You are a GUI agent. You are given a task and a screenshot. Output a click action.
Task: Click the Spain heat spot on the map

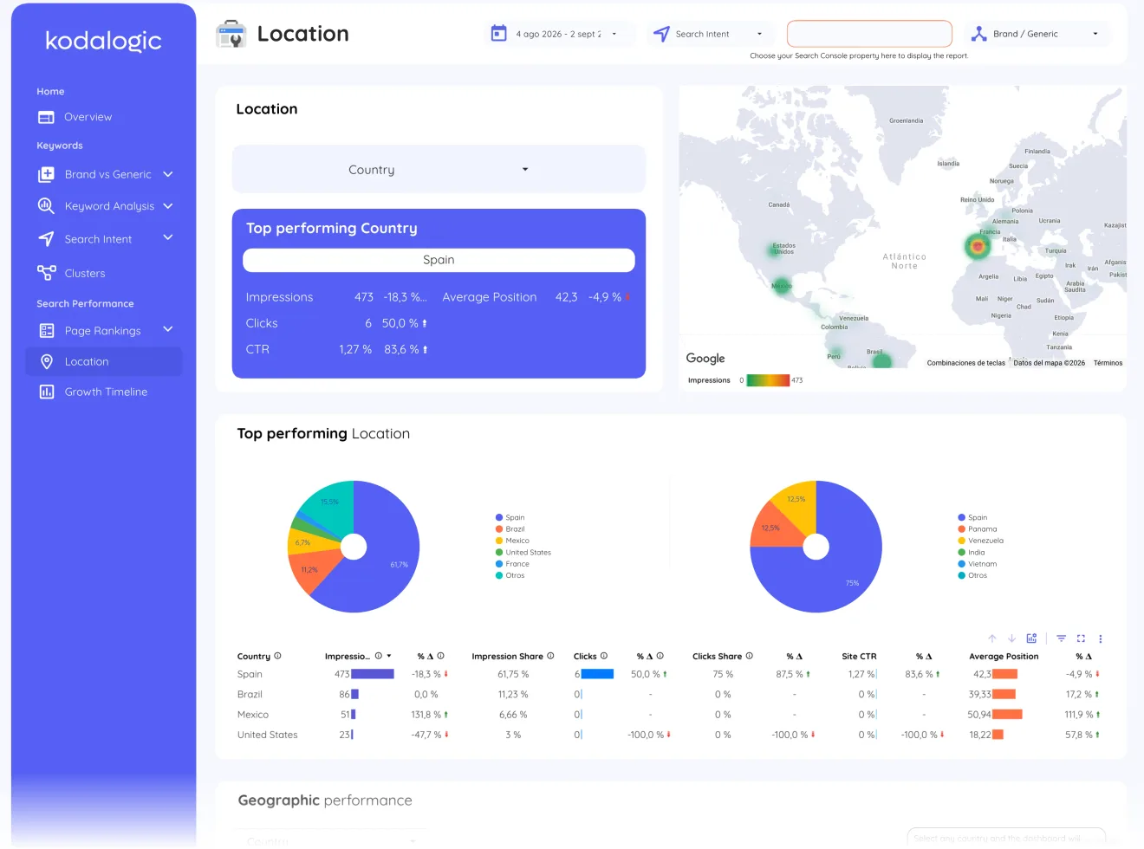pos(978,247)
